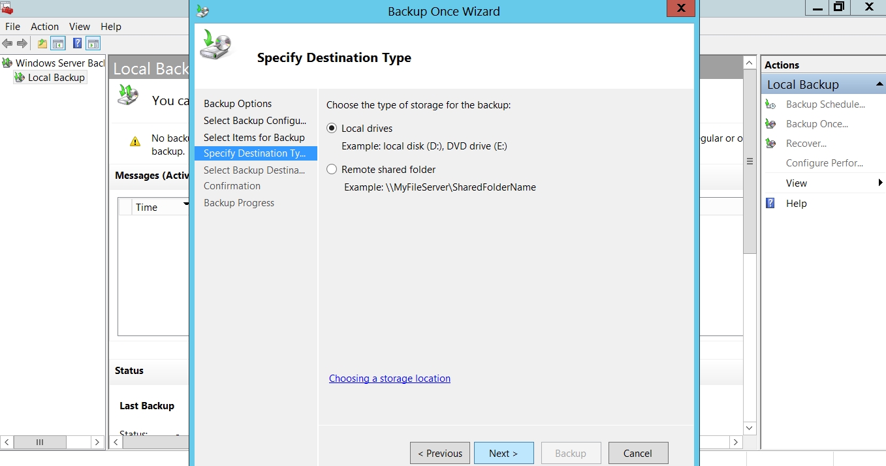The height and width of the screenshot is (466, 886).
Task: Open the File menu
Action: coord(12,27)
